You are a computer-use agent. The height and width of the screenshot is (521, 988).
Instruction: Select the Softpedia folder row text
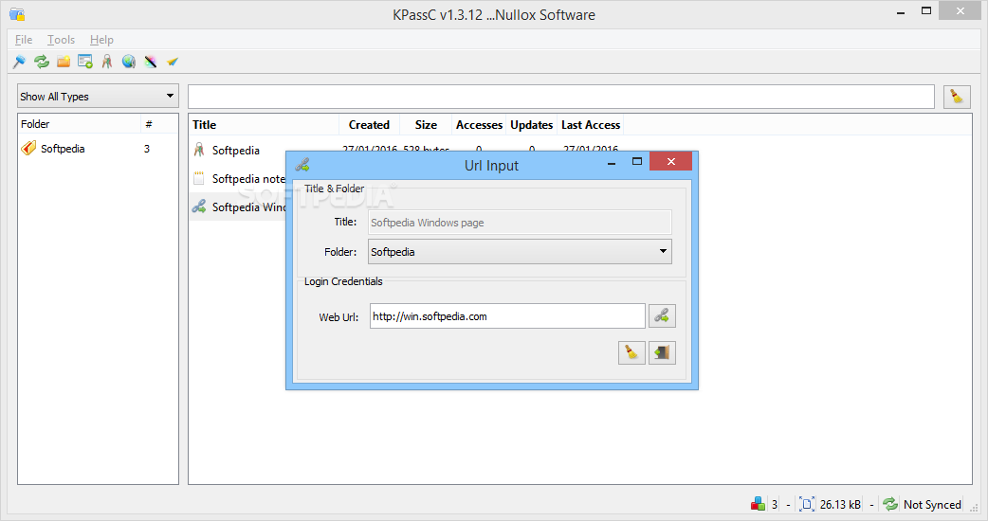point(63,149)
